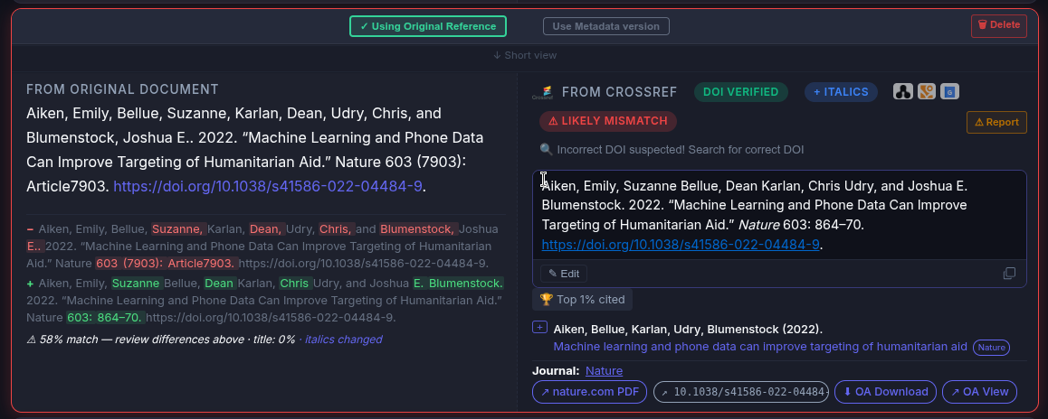Open the nature.com PDF
1048x419 pixels.
click(589, 392)
